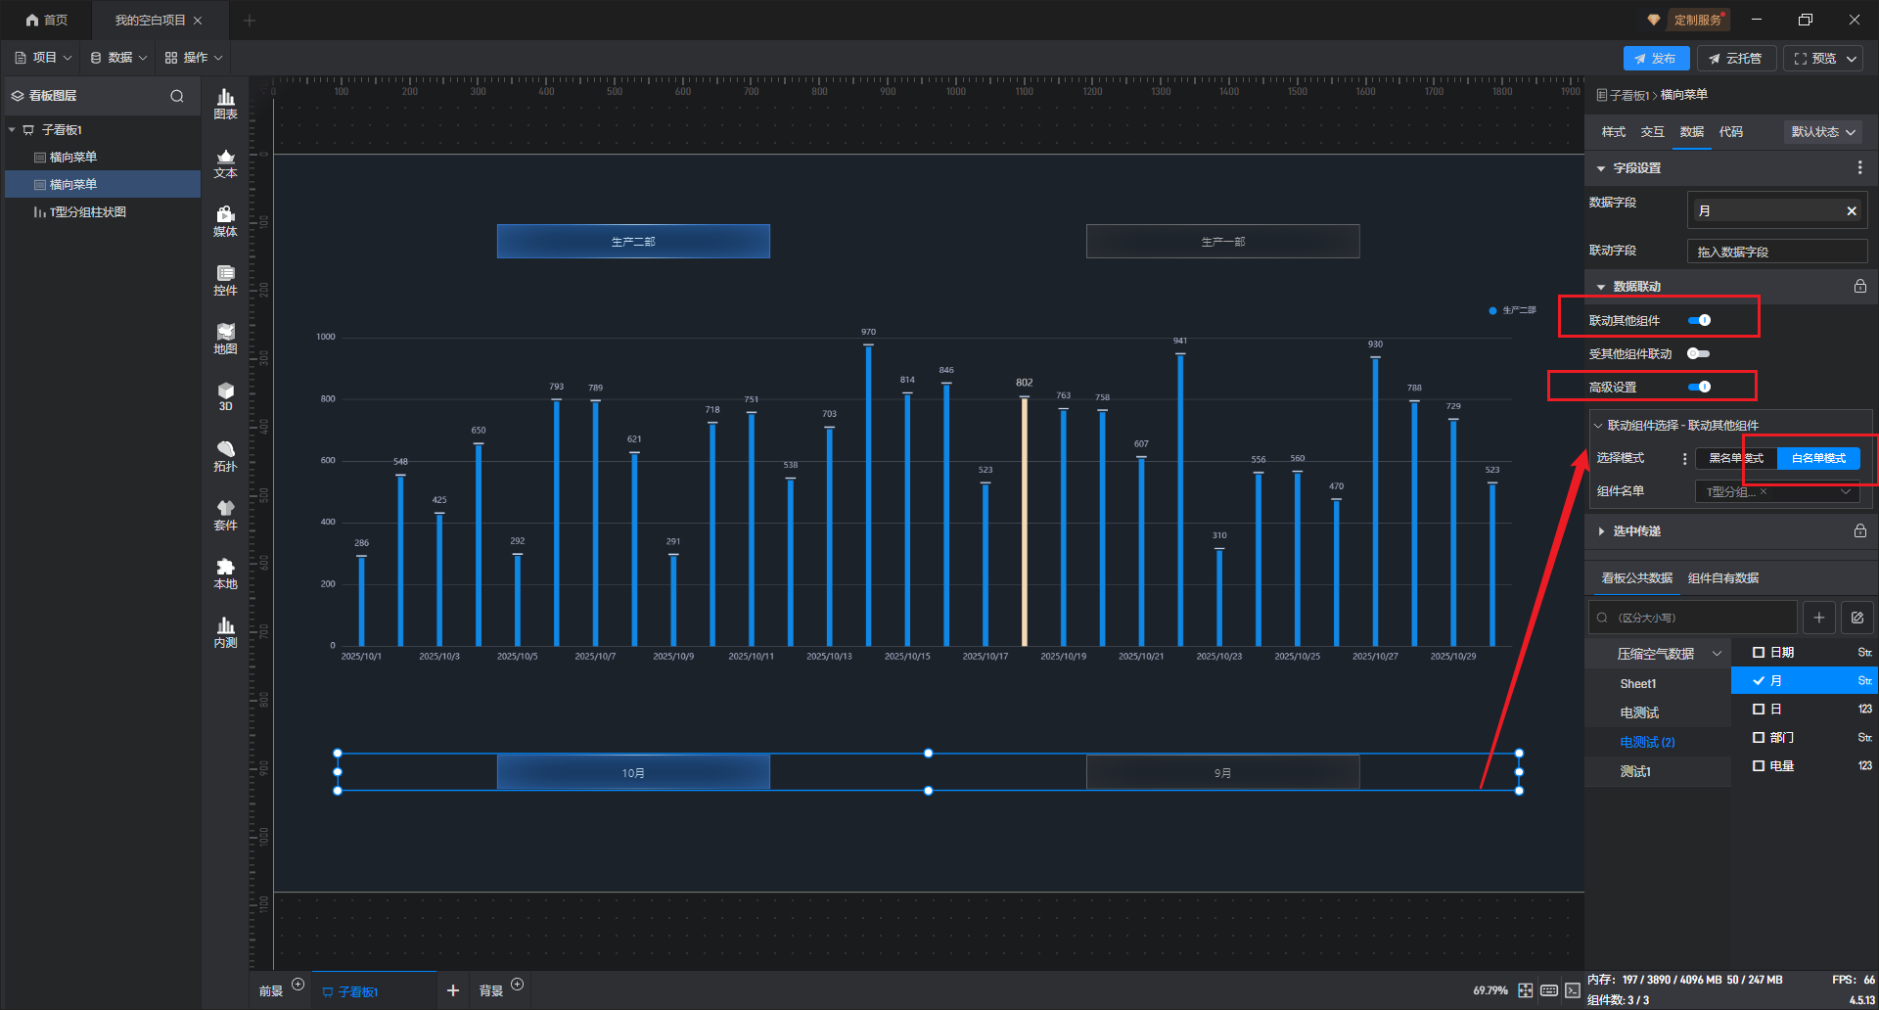Expand the 选中传递 section

pyautogui.click(x=1636, y=531)
